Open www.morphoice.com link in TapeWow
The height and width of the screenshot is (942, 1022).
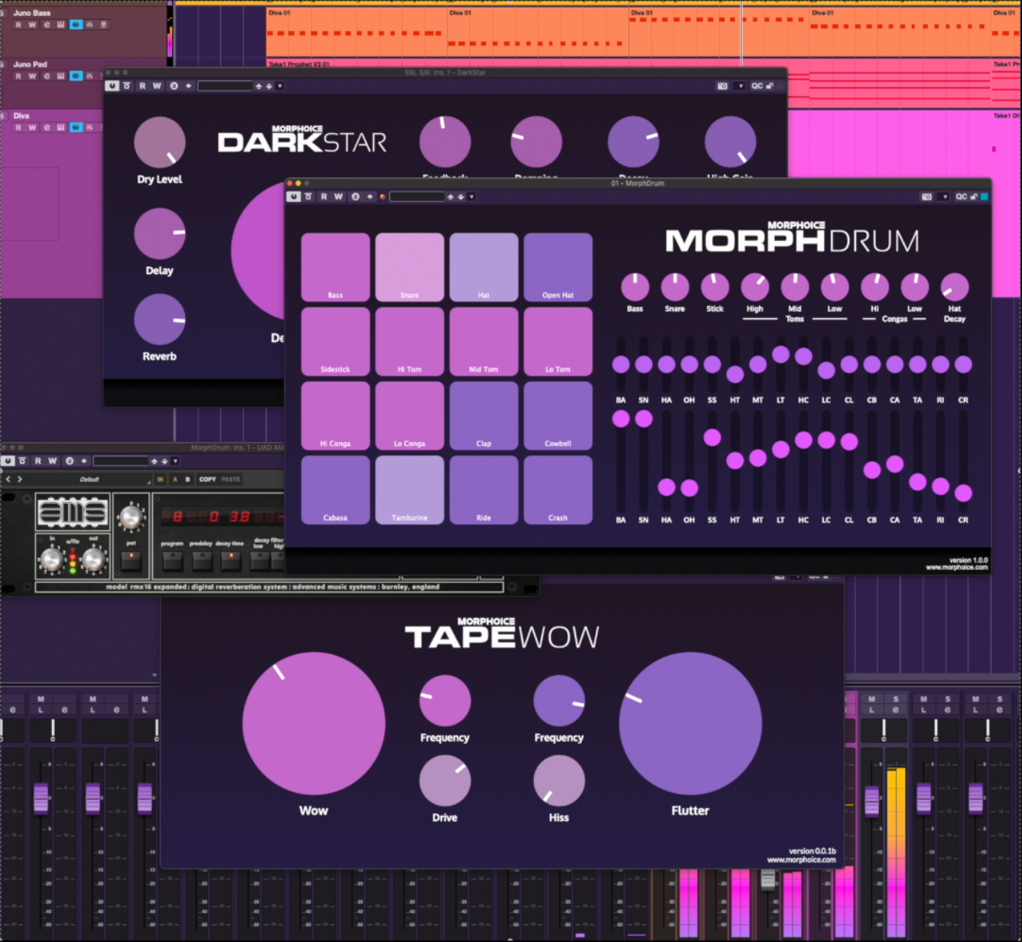(x=801, y=859)
